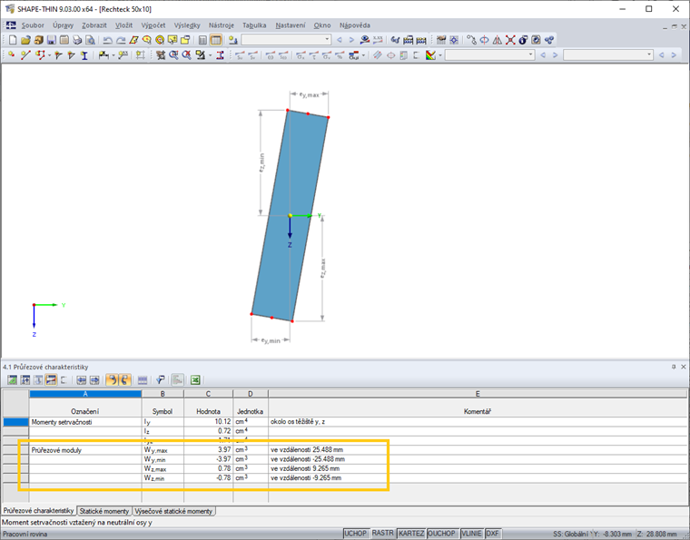Open the Nastavení menu
Screen dimensions: 690x540
click(x=290, y=25)
